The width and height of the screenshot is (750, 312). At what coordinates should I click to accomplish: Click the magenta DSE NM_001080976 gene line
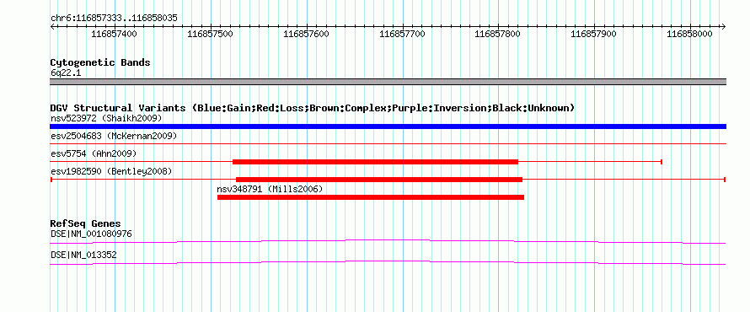[388, 242]
